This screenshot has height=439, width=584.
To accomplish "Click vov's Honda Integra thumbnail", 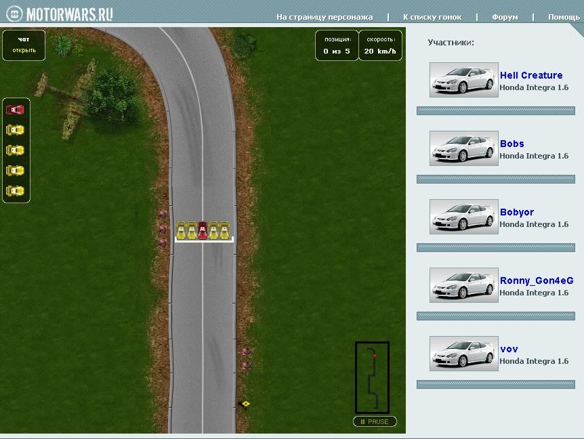I will pyautogui.click(x=463, y=354).
